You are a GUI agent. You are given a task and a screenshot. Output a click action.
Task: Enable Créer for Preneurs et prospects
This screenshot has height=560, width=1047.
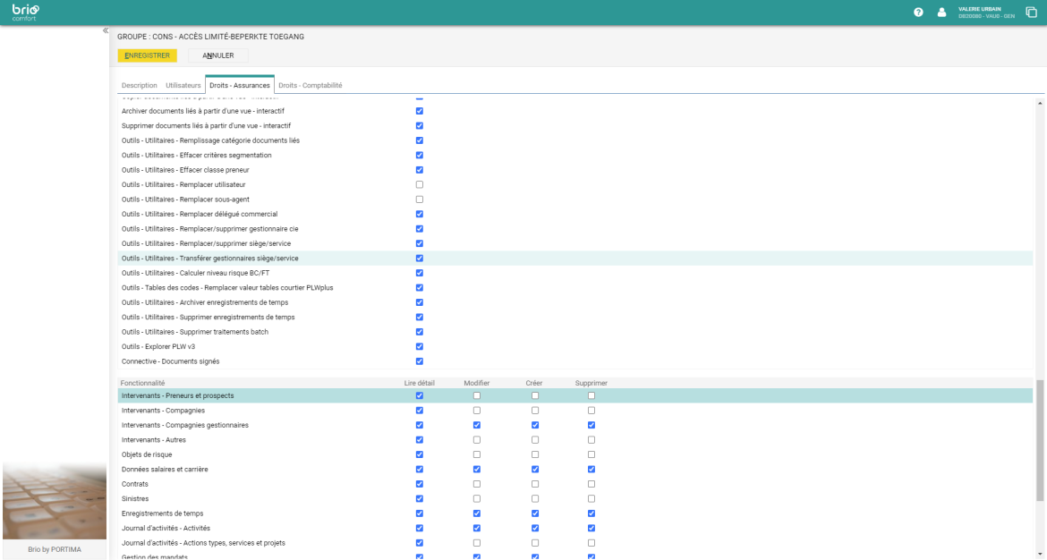pos(535,395)
